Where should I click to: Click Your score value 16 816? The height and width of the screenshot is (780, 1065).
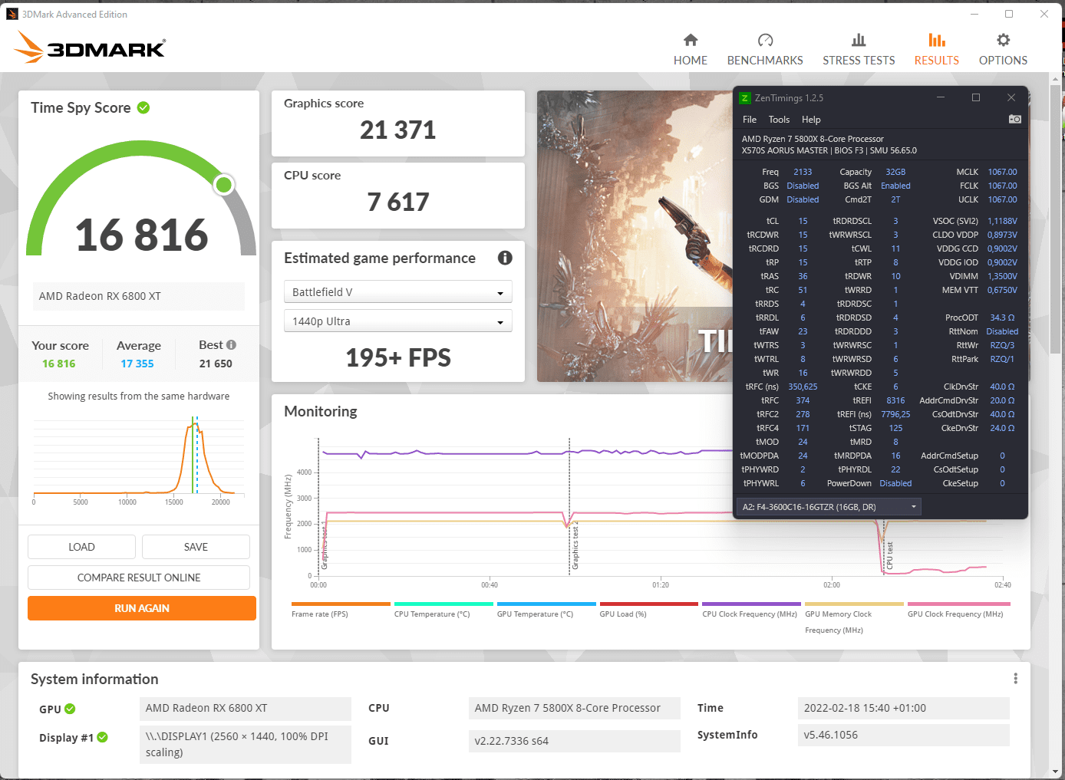(x=59, y=364)
